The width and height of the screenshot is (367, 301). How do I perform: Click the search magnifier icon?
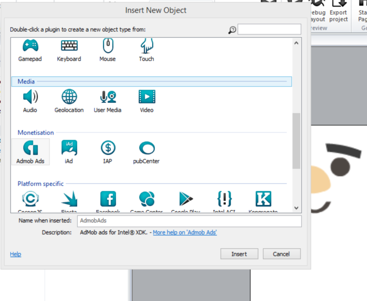[232, 30]
